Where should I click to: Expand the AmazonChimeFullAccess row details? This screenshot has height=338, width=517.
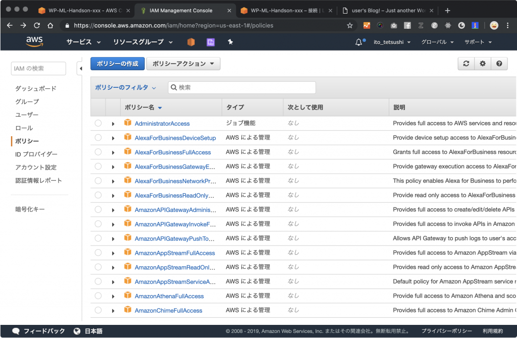[113, 311]
